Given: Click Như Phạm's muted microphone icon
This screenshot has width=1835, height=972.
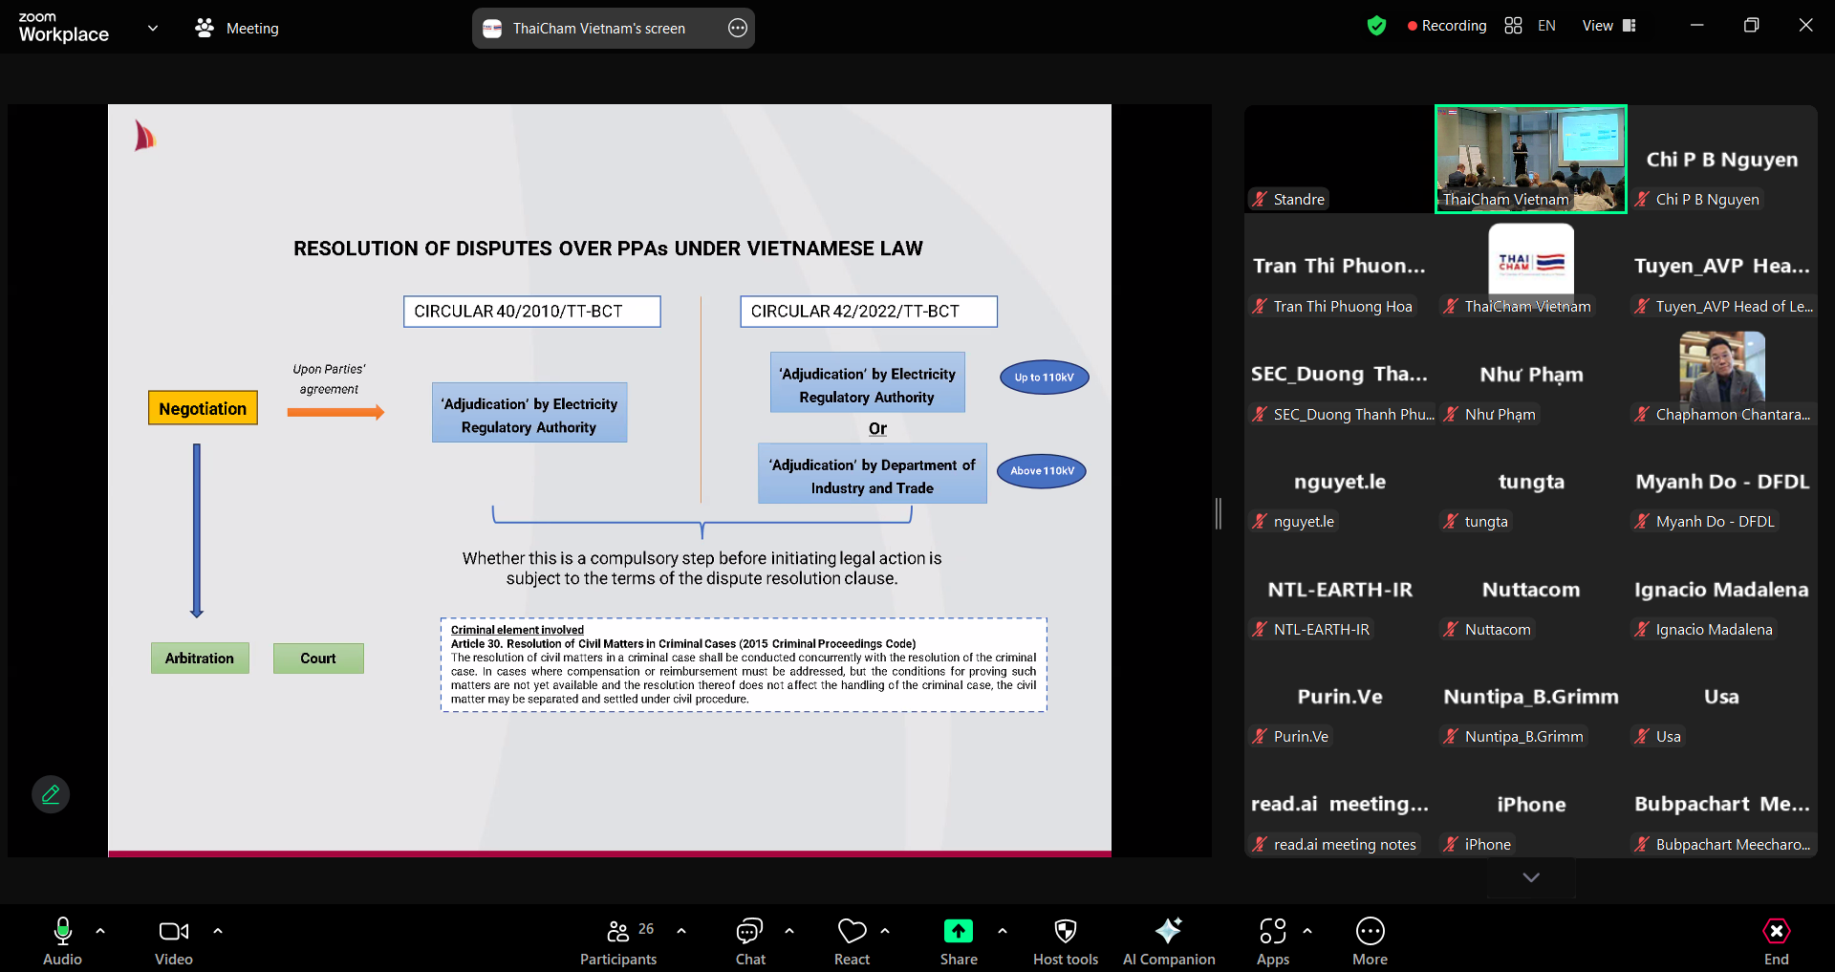Looking at the screenshot, I should [x=1451, y=415].
